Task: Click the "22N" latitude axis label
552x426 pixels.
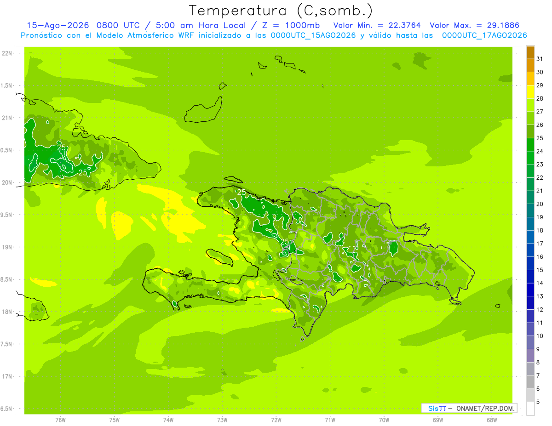Action: point(7,53)
